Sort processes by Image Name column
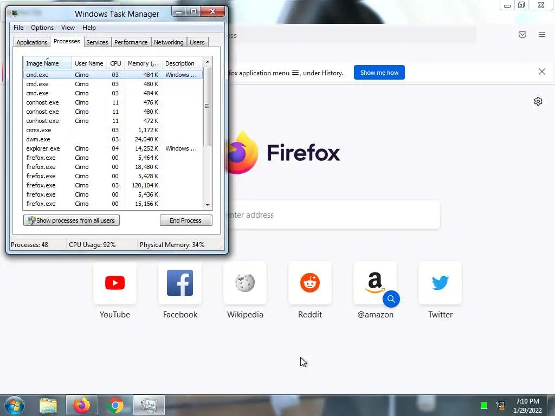 click(48, 63)
